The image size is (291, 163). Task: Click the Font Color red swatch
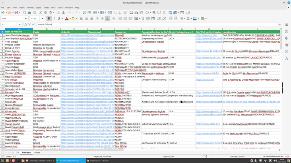coord(67,19)
